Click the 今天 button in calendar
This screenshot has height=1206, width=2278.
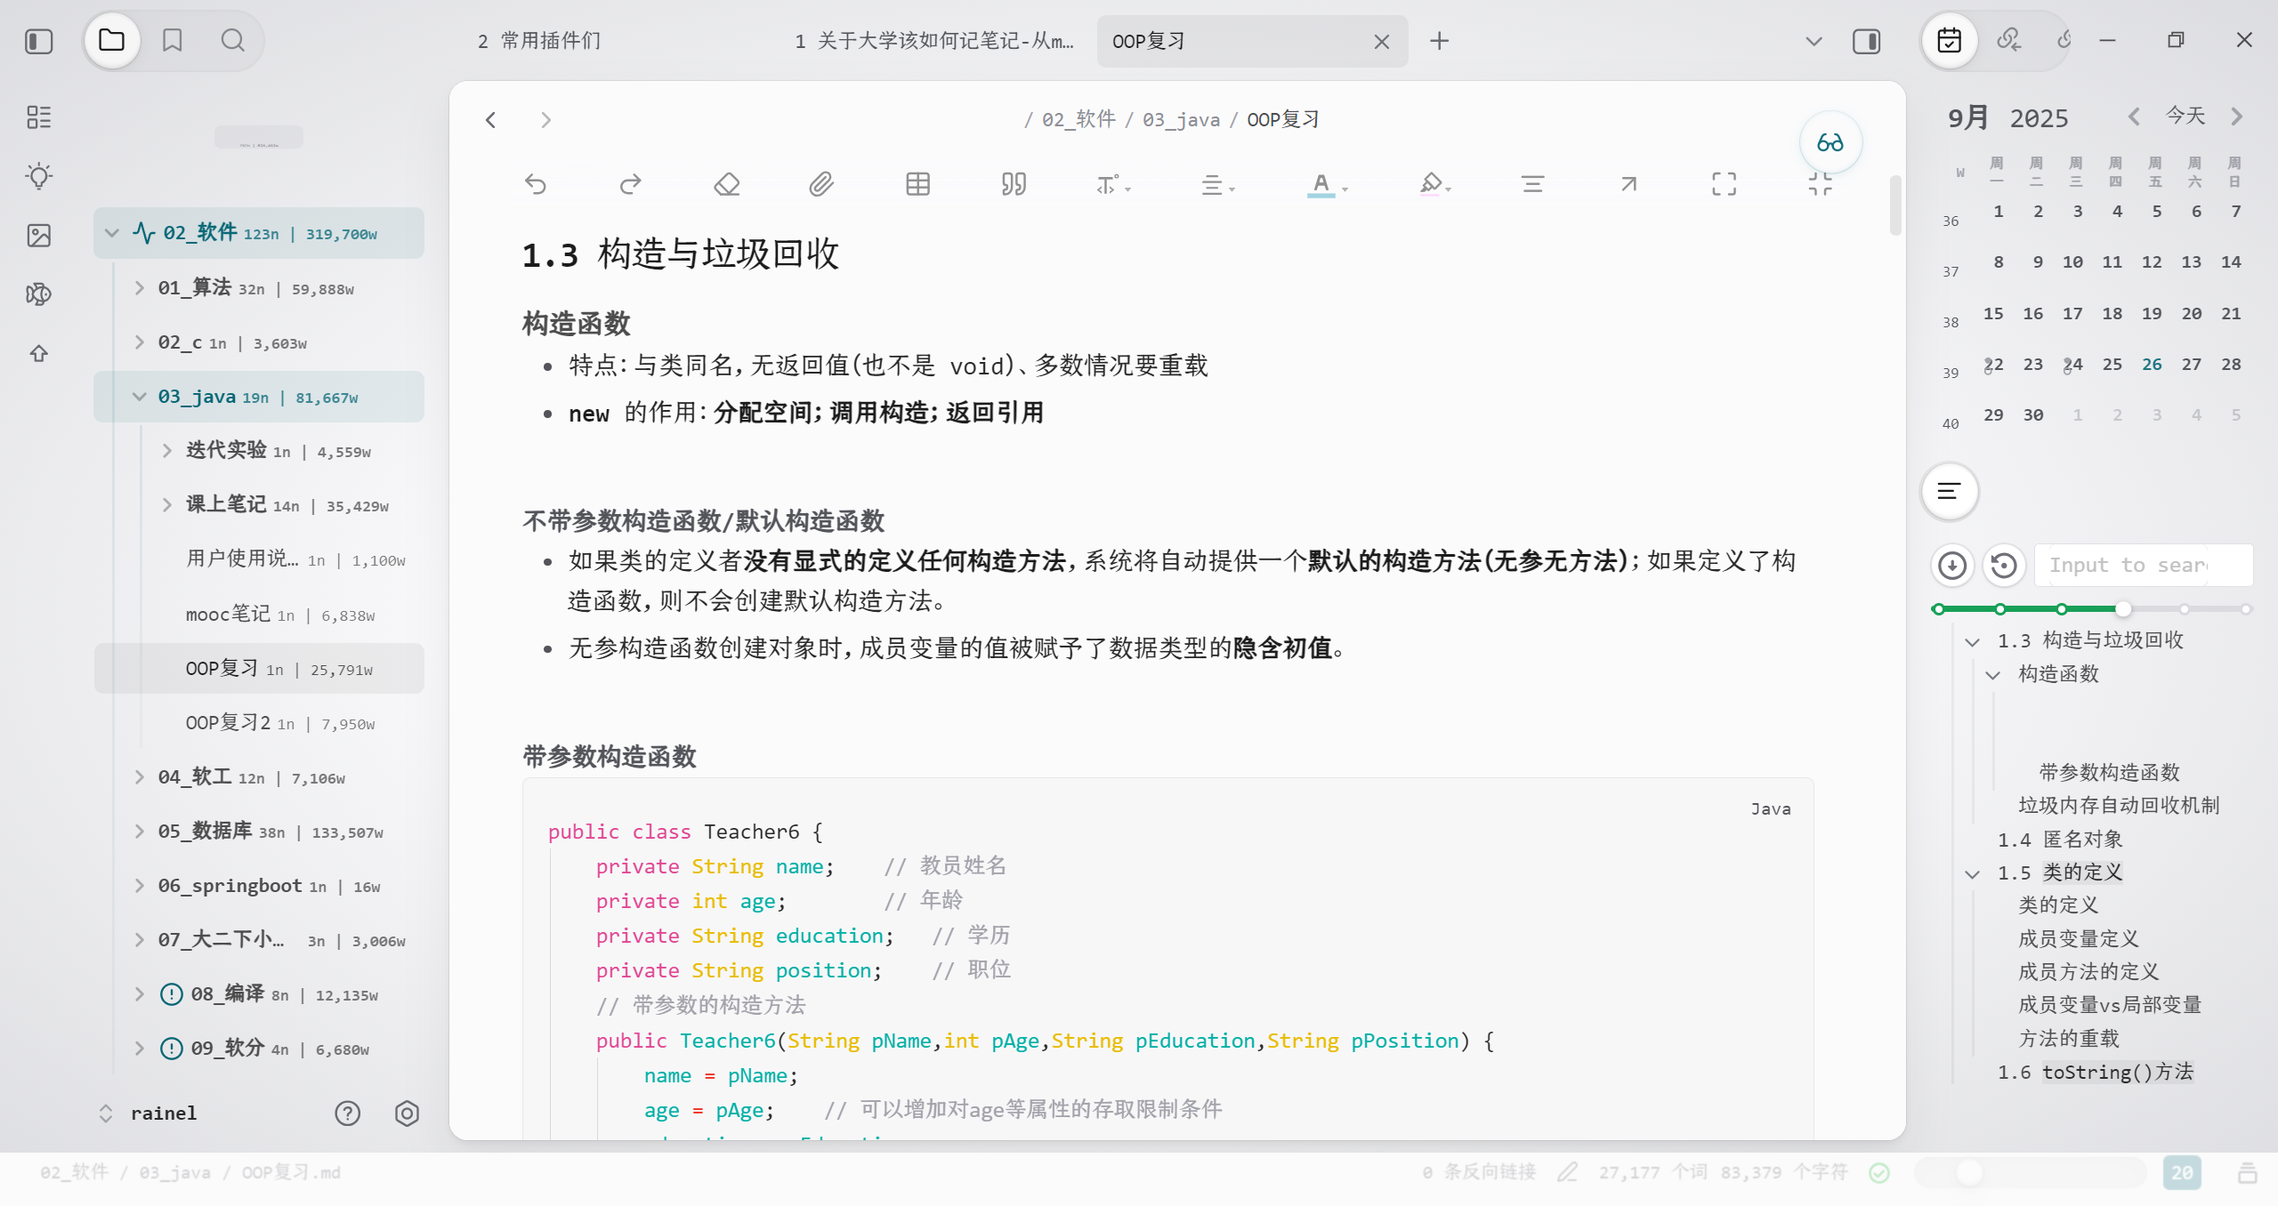[2185, 116]
